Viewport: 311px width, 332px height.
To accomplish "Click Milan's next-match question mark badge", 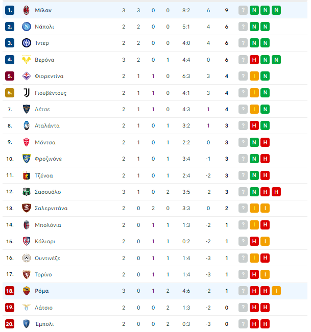I will click(x=243, y=10).
